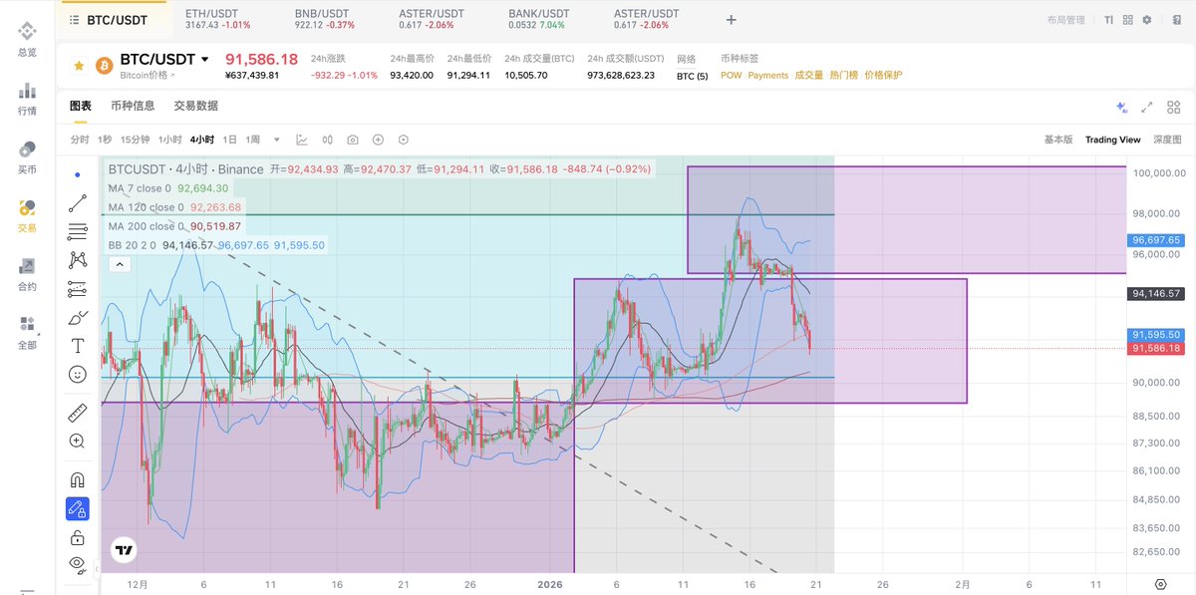Viewport: 1196px width, 595px height.
Task: Expand more time intervals dropdown
Action: point(277,140)
